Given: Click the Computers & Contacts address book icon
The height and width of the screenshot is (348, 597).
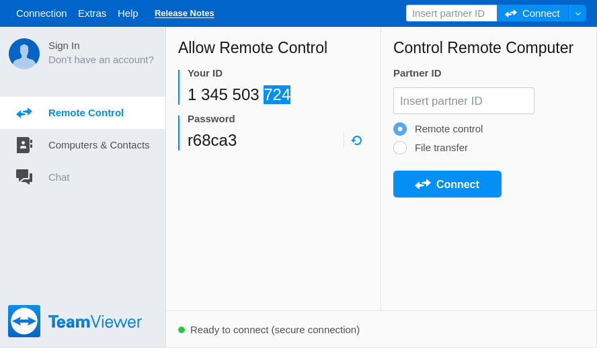Looking at the screenshot, I should click(24, 145).
